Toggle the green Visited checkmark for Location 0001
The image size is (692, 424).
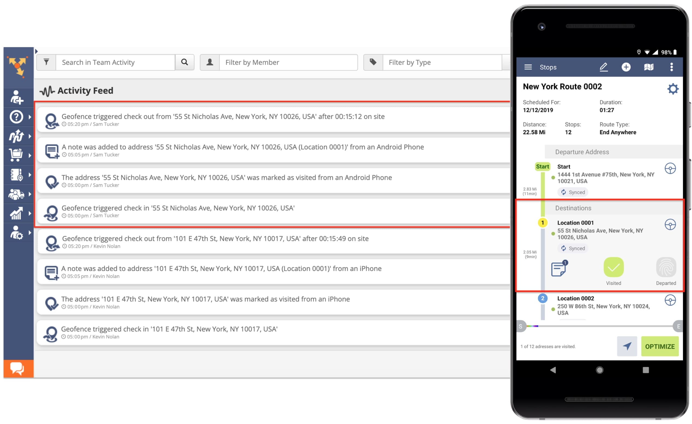614,267
